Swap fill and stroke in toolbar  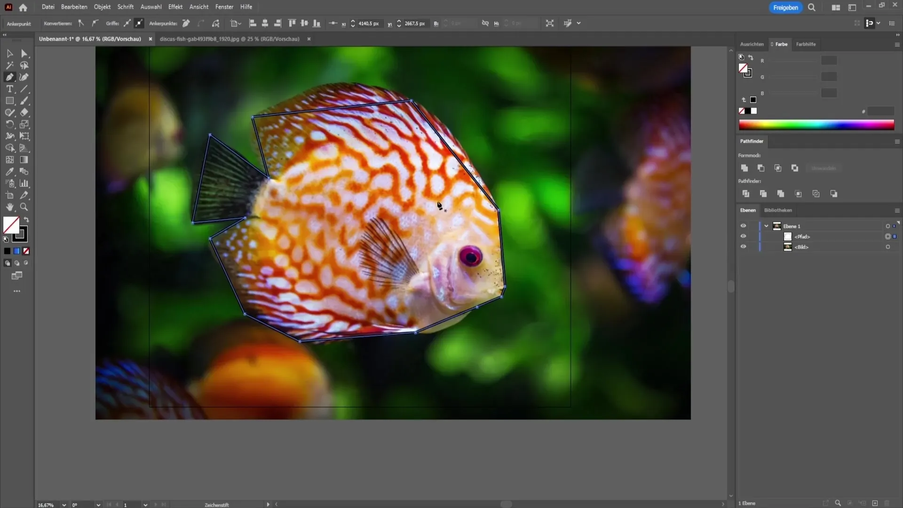26,220
